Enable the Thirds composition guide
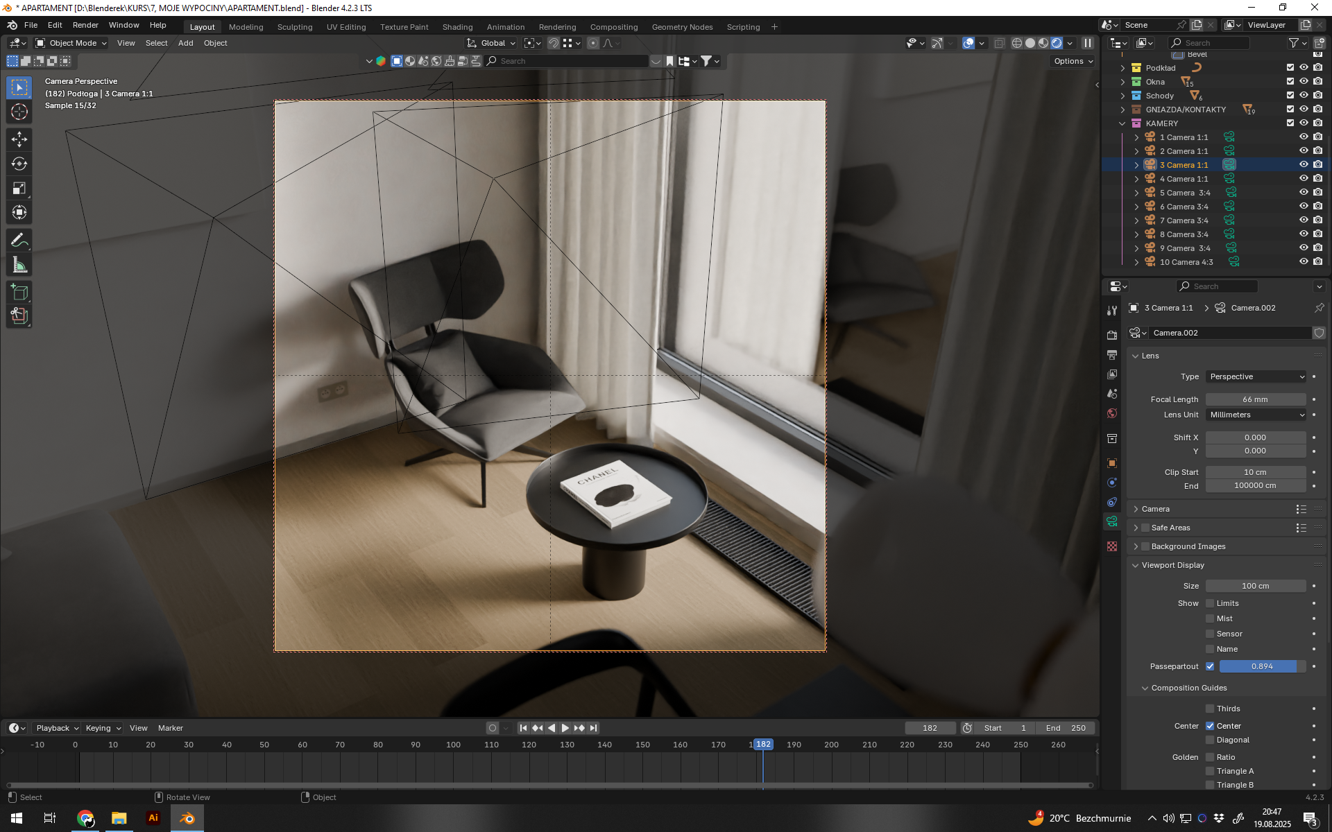1332x832 pixels. pos(1210,709)
